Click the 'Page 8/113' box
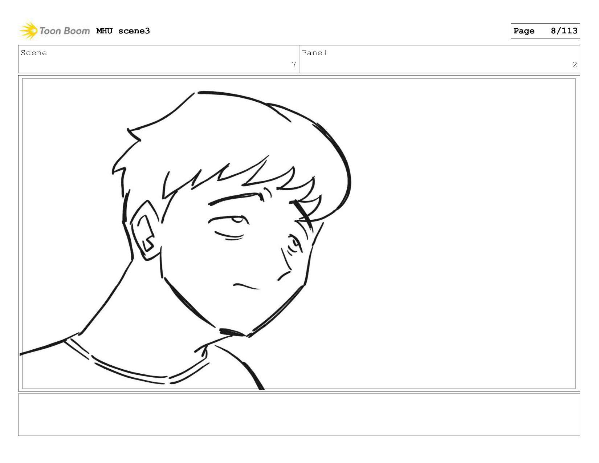 [545, 31]
